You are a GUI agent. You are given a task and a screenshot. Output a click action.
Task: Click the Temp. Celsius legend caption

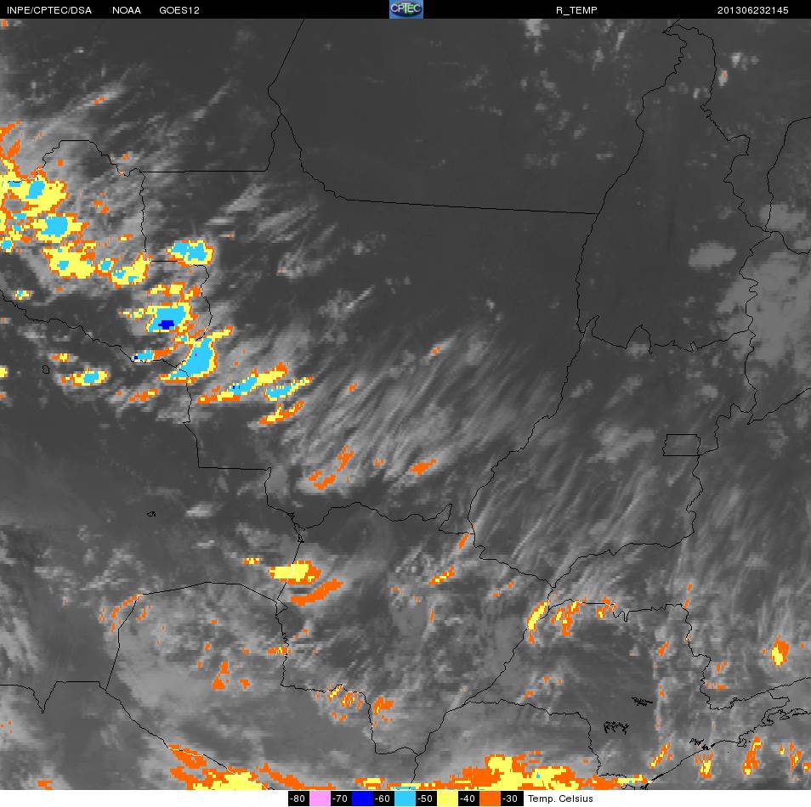(x=560, y=799)
